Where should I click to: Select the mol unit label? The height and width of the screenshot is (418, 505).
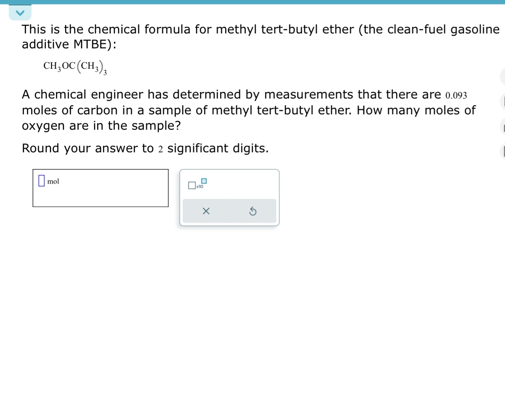(53, 182)
